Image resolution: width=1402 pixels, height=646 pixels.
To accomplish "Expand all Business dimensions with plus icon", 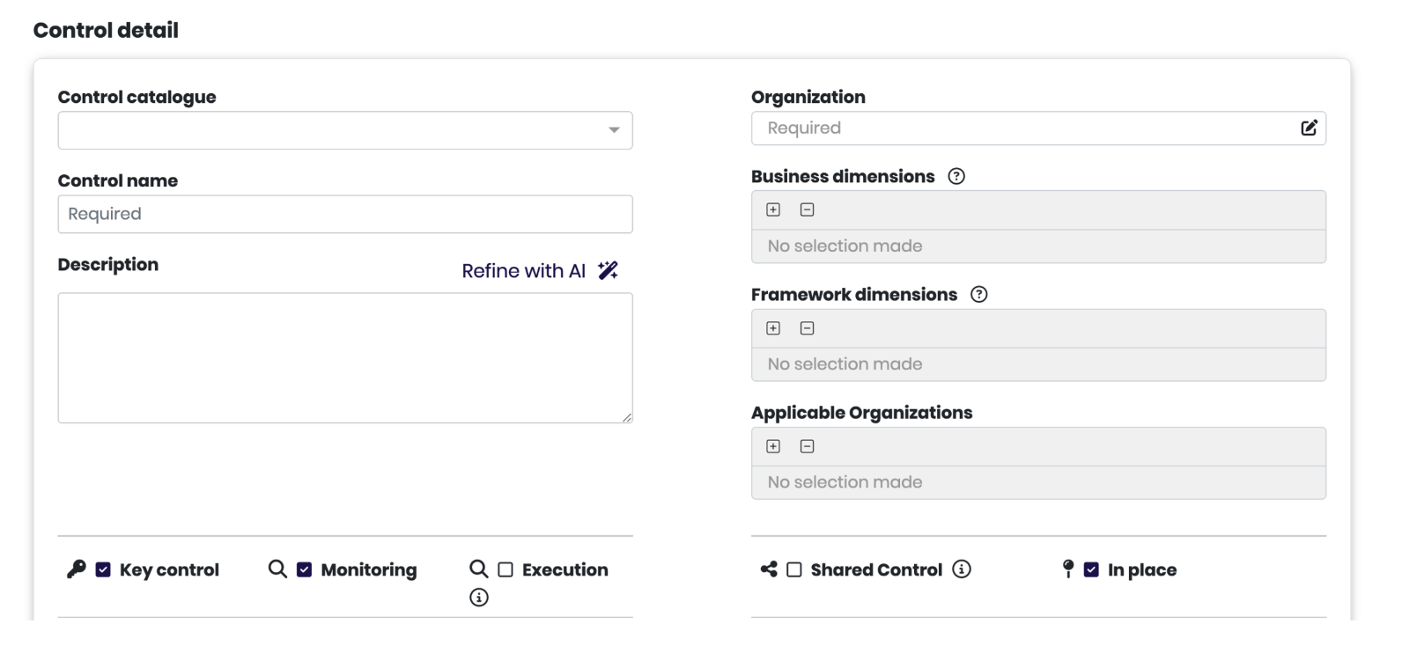I will click(773, 209).
